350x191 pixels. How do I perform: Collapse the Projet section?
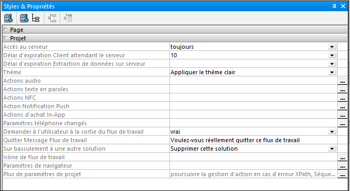[x=6, y=38]
